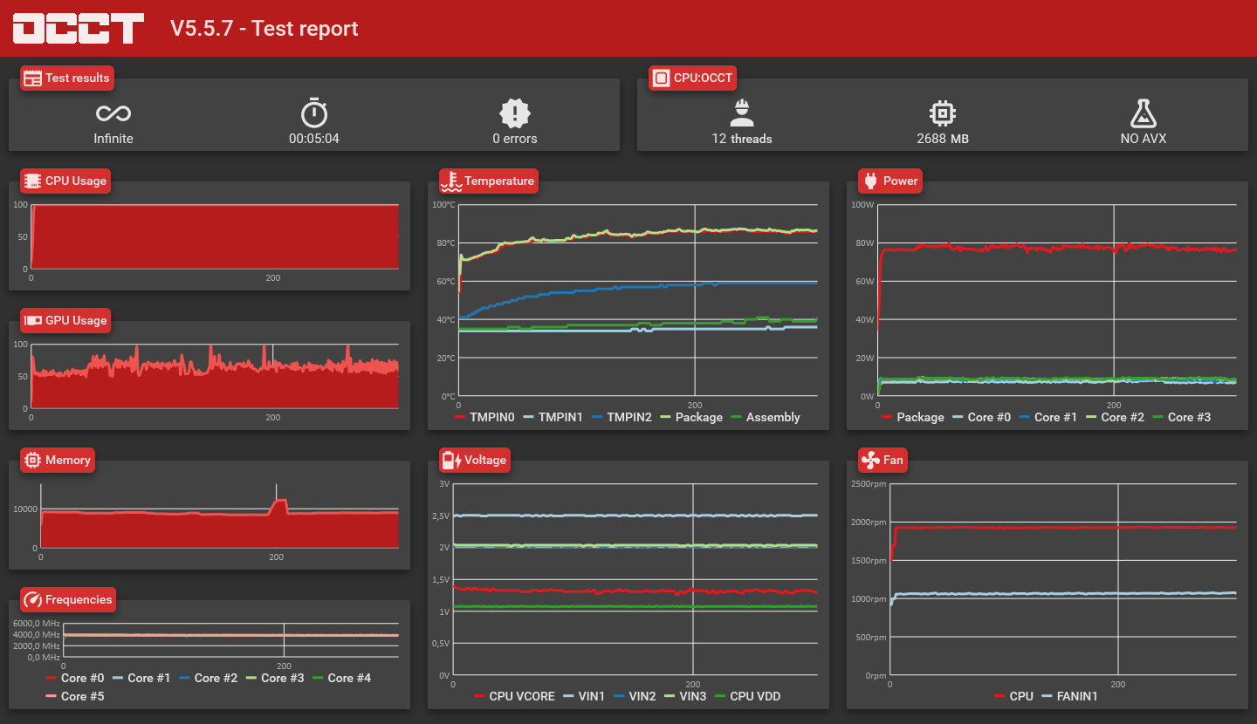Click the Fan panel icon label
This screenshot has height=724, width=1257.
883,460
